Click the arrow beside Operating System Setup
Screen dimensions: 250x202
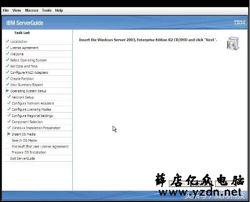7,91
